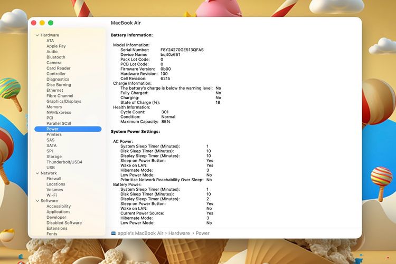
Task: Select Disc Burning in the sidebar
Action: [59, 85]
